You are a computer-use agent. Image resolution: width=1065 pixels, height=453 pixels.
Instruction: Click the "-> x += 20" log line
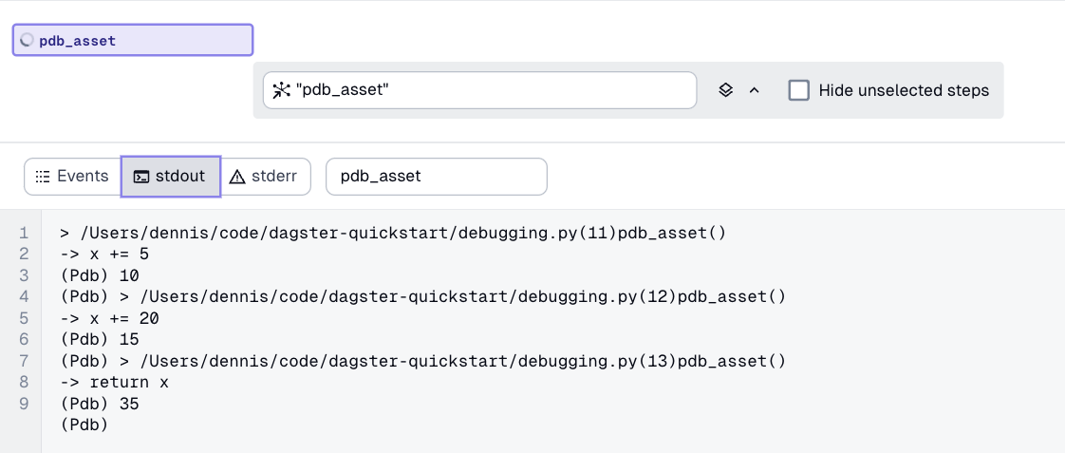point(108,318)
